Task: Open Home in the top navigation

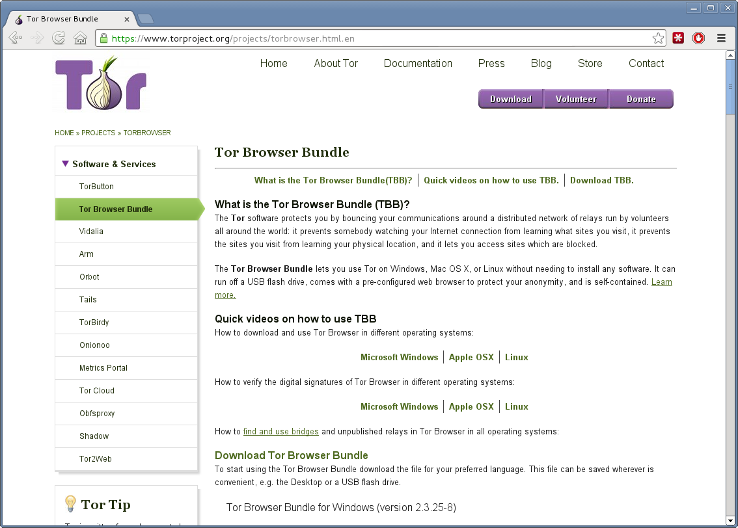Action: tap(273, 64)
